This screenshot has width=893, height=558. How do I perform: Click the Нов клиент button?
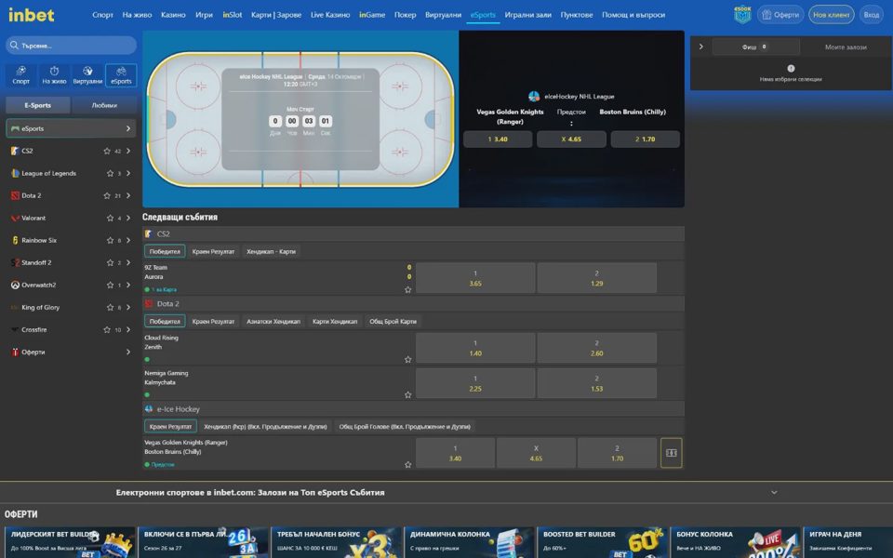(x=831, y=15)
